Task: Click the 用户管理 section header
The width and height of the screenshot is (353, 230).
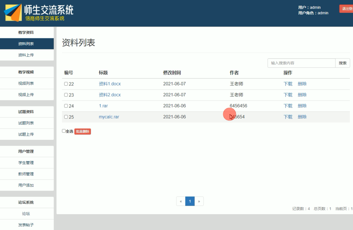Action: (26, 152)
